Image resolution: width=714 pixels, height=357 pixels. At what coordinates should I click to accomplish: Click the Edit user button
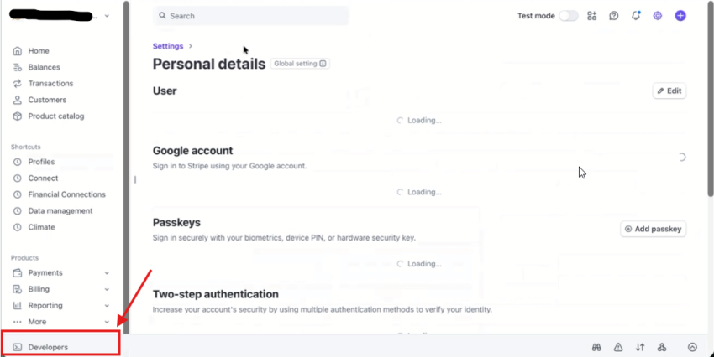coord(669,91)
